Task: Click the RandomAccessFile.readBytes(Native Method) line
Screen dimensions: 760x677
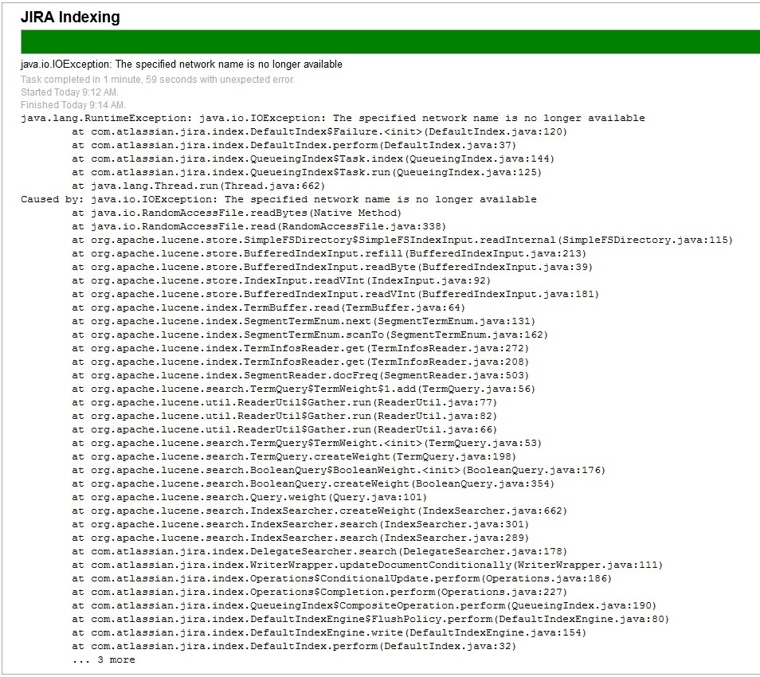Action: [x=237, y=213]
